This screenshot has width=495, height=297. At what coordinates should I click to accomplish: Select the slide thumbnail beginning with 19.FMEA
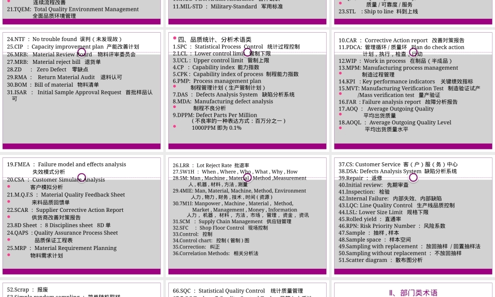point(82,216)
